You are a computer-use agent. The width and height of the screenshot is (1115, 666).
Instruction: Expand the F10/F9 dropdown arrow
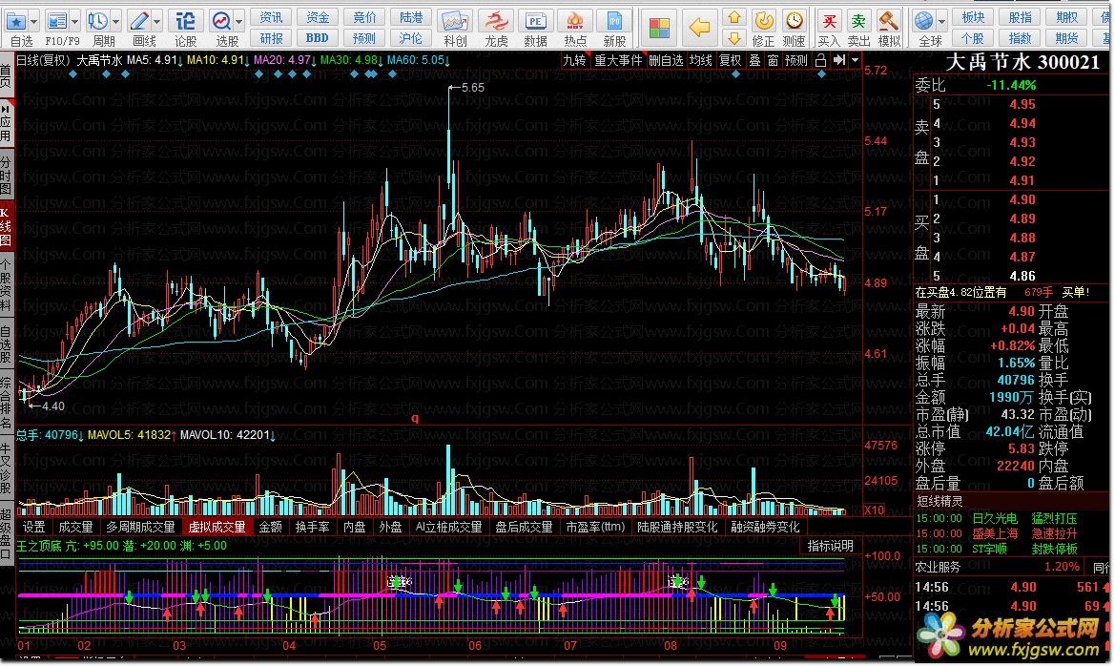point(74,21)
